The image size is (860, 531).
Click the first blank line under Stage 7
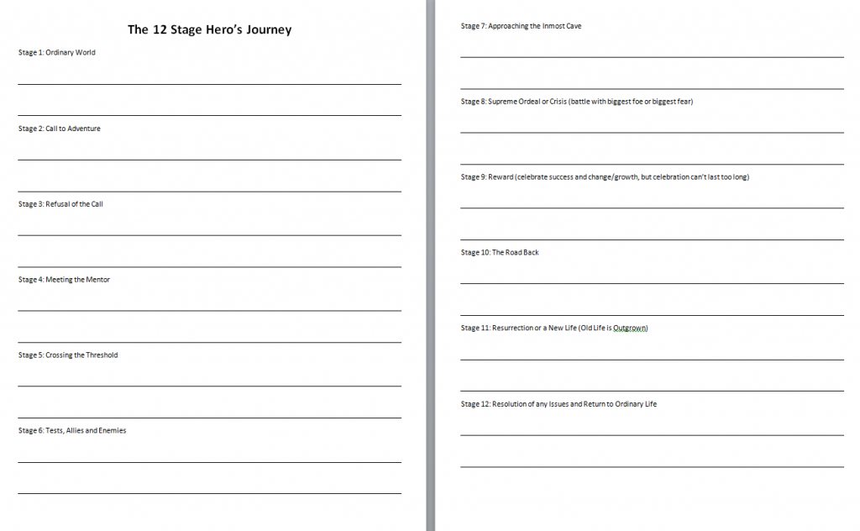click(651, 57)
